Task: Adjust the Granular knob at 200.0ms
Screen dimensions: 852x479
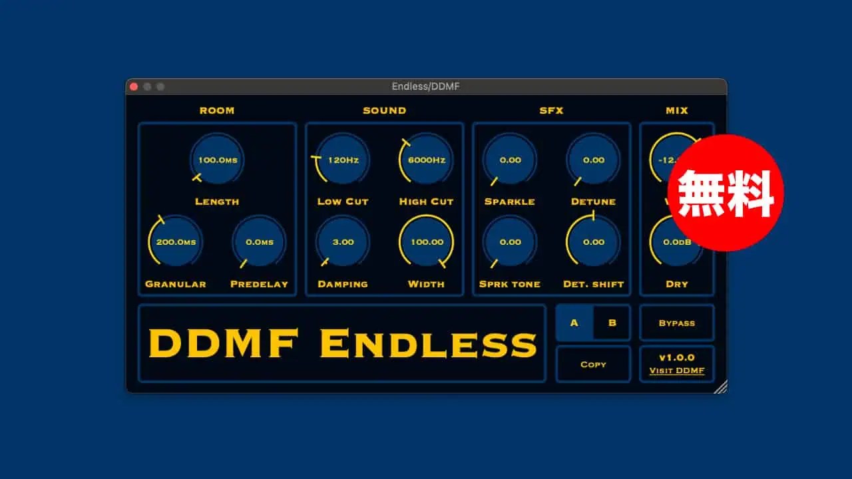Action: [x=176, y=242]
